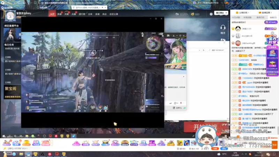Open File Explorer from taskbar
This screenshot has width=279, height=157.
click(x=21, y=154)
